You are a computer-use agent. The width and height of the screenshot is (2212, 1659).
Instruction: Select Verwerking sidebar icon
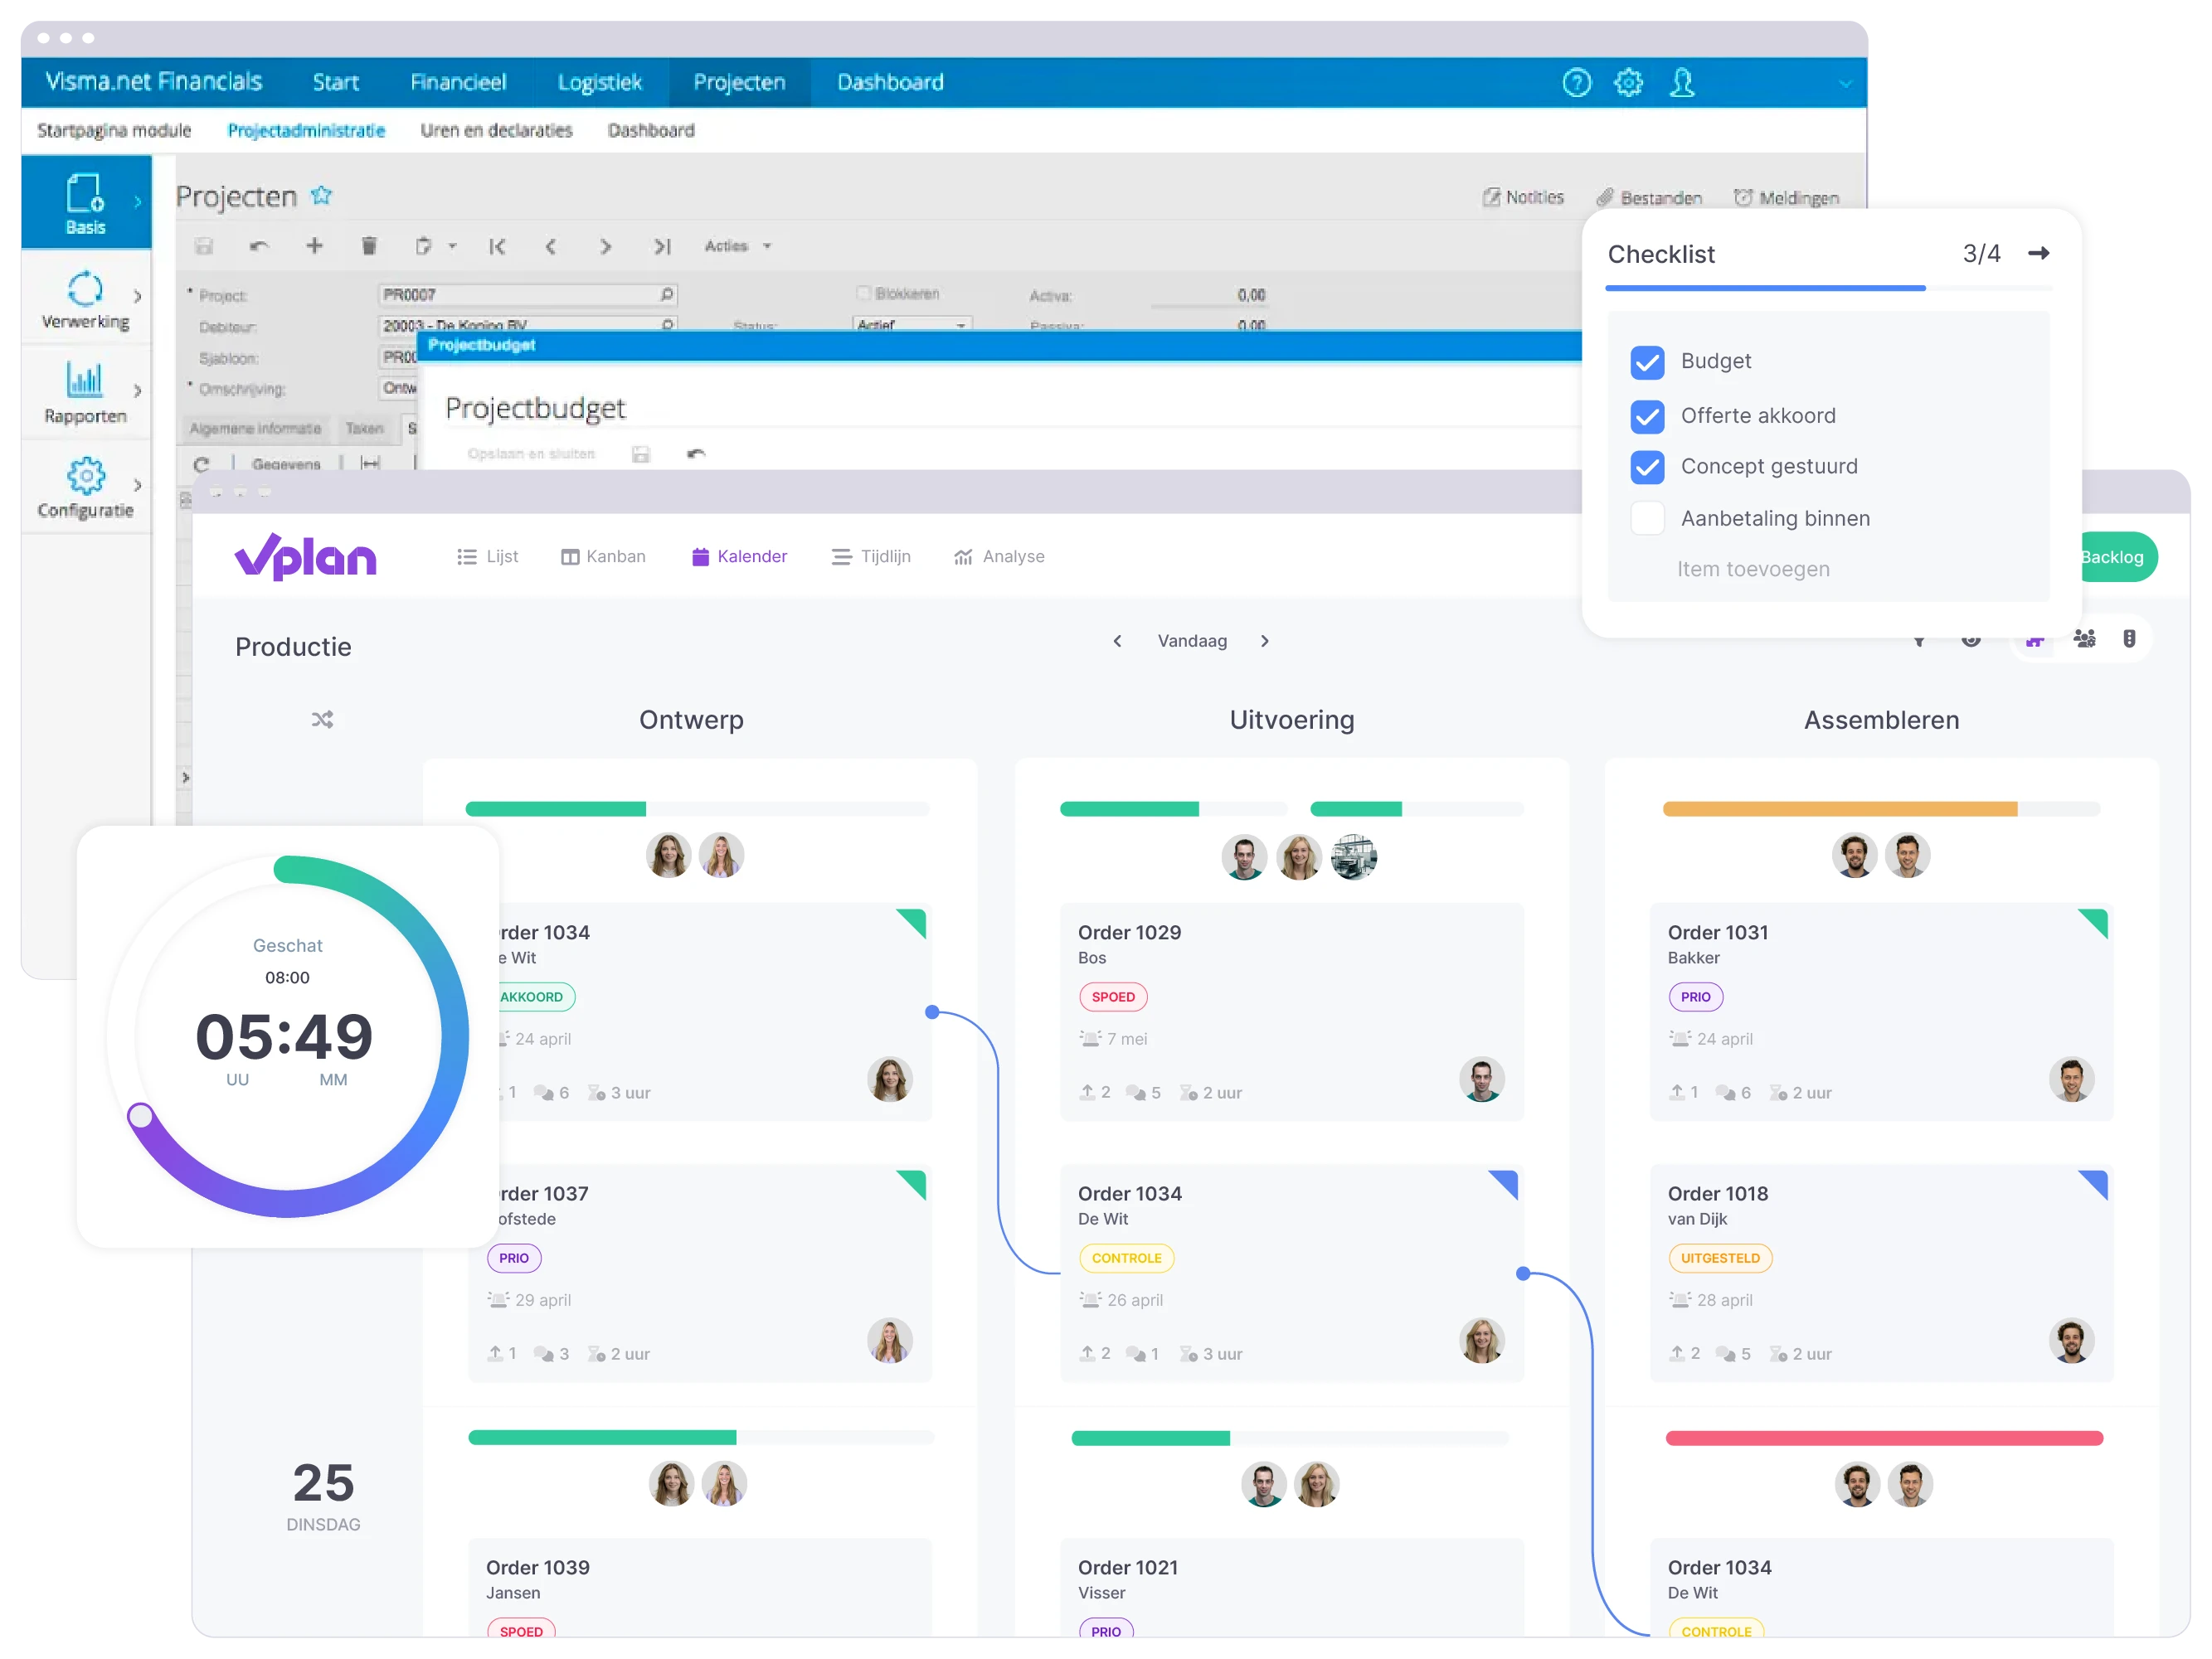click(85, 300)
